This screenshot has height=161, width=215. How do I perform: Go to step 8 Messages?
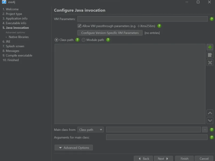11,51
